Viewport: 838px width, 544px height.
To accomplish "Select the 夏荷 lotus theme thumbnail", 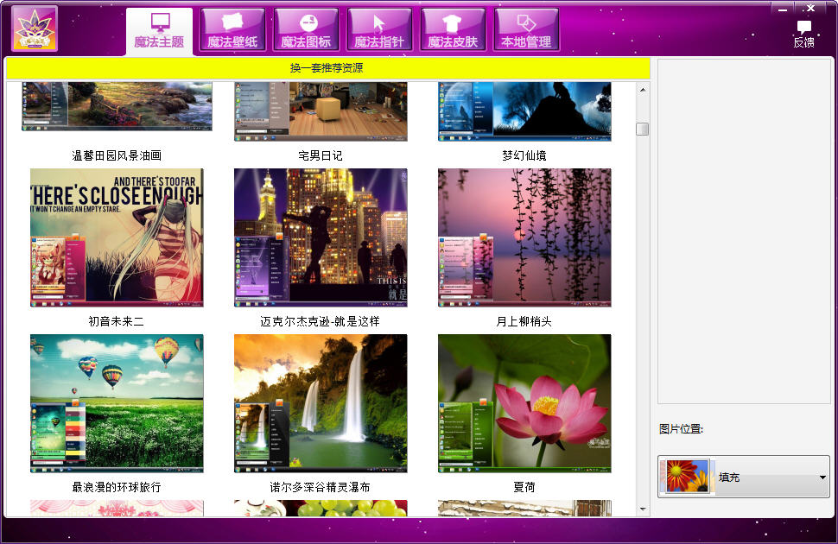I will click(x=524, y=403).
